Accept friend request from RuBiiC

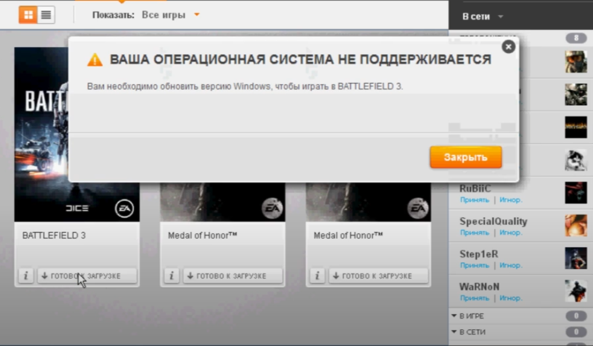[x=474, y=200]
